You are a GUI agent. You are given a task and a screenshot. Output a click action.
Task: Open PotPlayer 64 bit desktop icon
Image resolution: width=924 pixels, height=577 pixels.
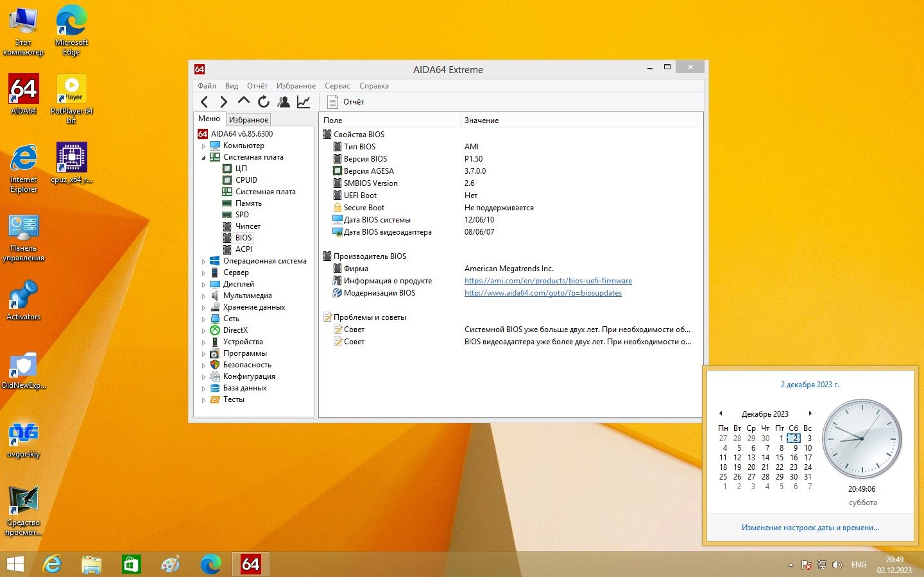(x=71, y=99)
